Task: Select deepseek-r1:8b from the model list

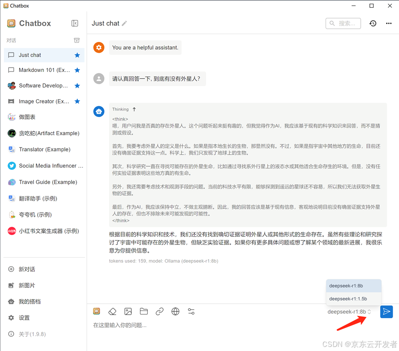Action: 354,286
